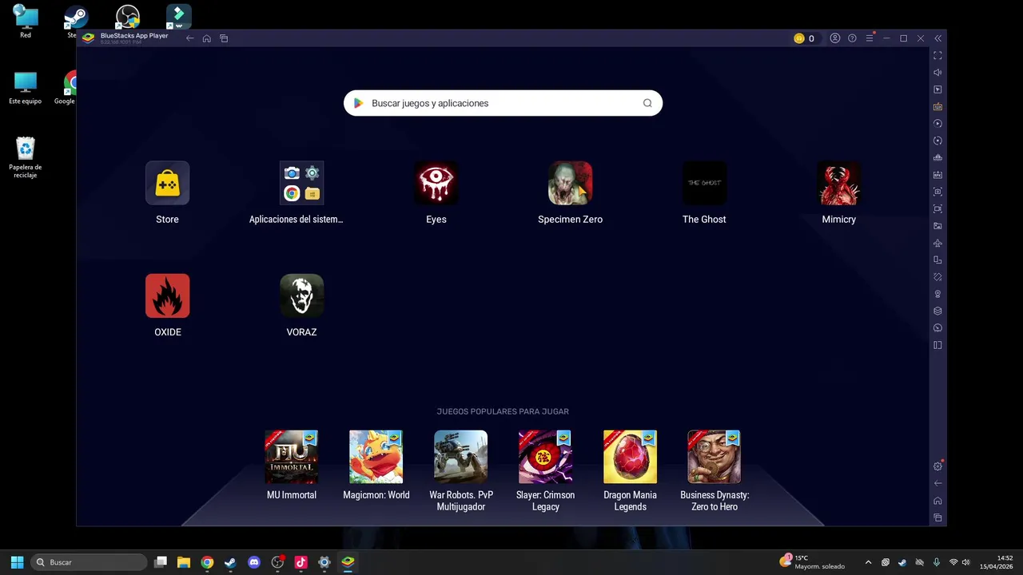This screenshot has width=1023, height=575.
Task: Open the media folder icon in sidebar
Action: click(937, 226)
